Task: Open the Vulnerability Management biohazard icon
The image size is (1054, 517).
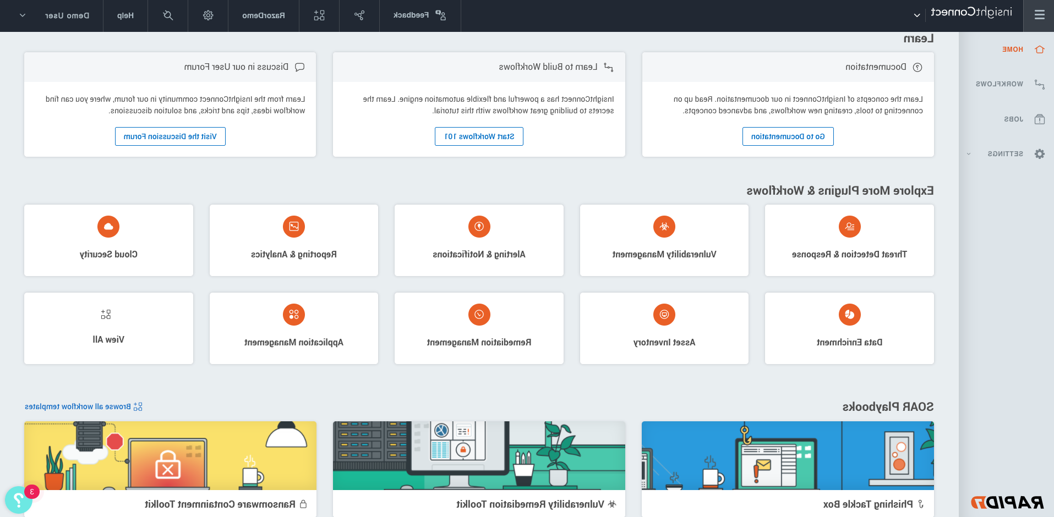Action: pyautogui.click(x=664, y=227)
